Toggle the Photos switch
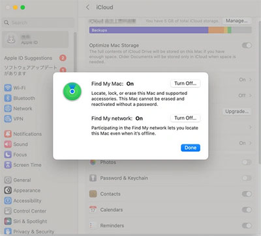Screen dimensions: 261x236 click(247, 163)
